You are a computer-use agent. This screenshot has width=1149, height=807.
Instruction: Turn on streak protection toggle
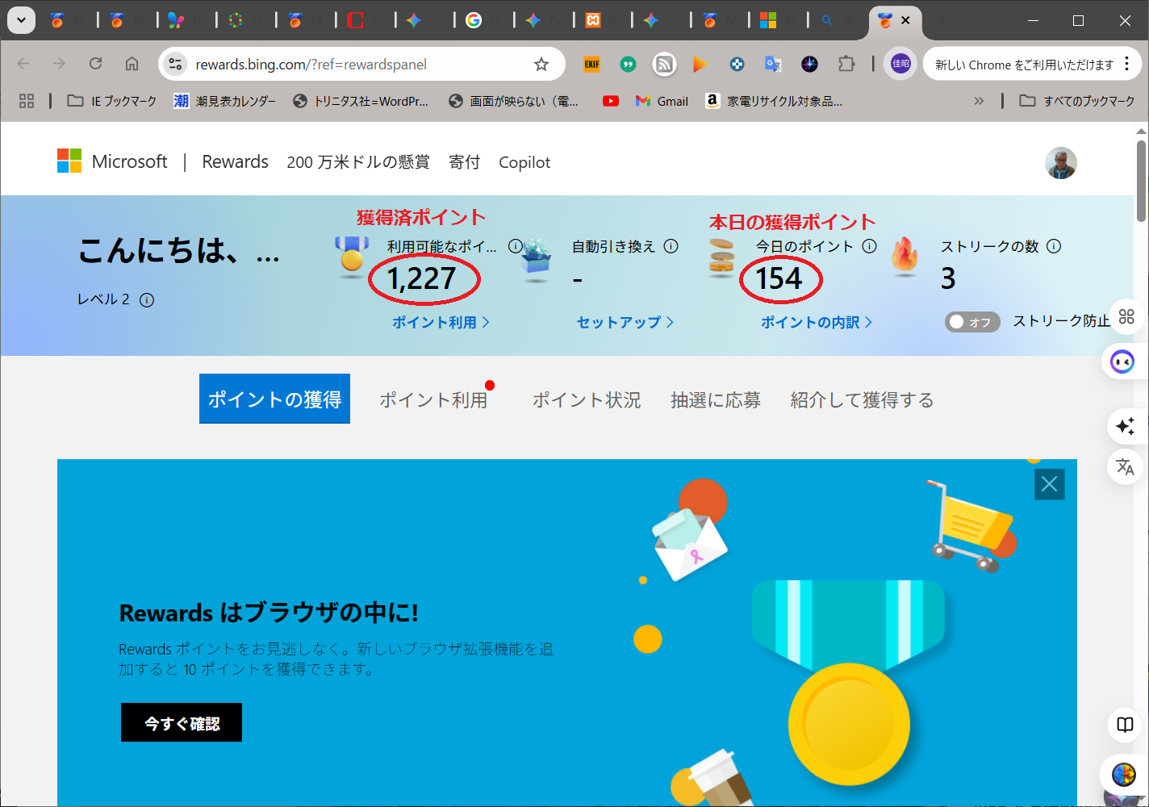pos(972,322)
